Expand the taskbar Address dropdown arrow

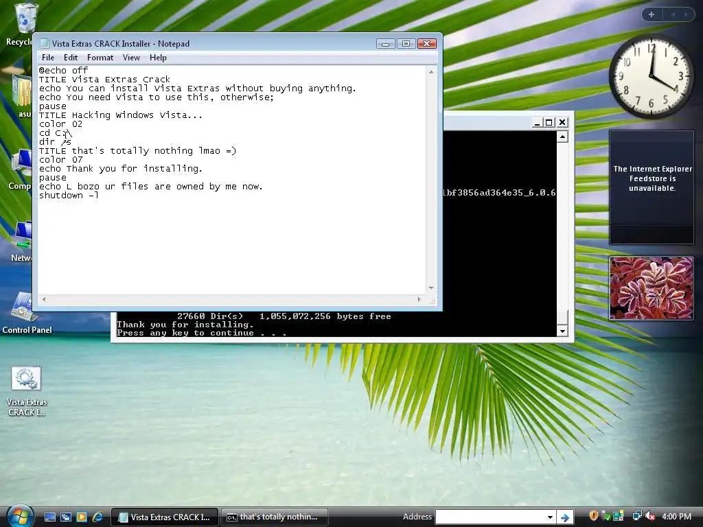pyautogui.click(x=550, y=517)
